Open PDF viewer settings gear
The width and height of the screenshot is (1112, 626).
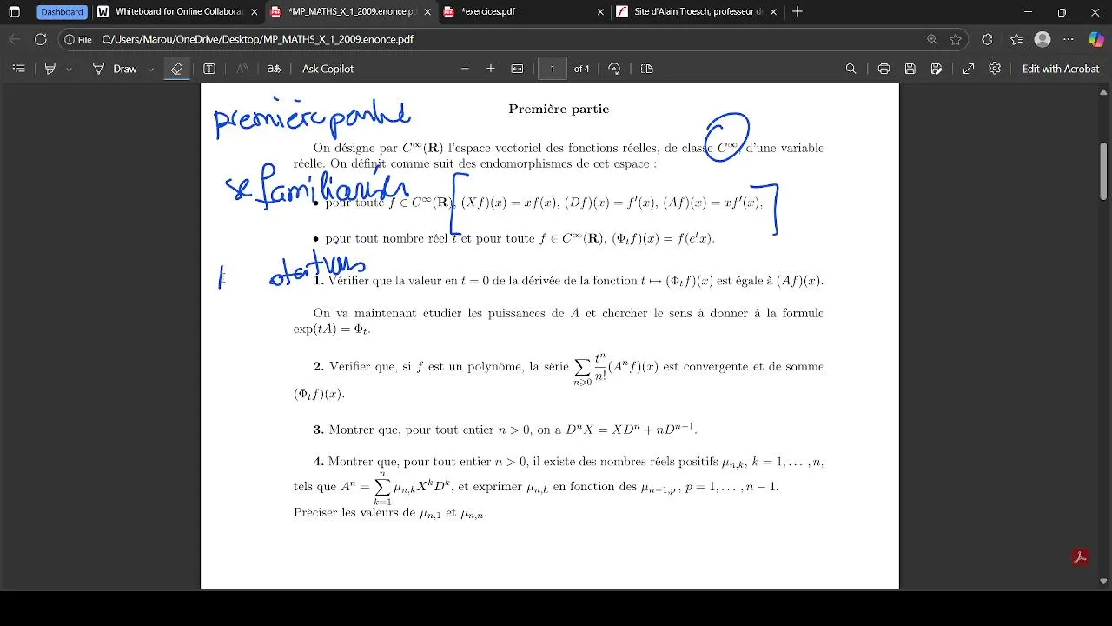coord(995,69)
